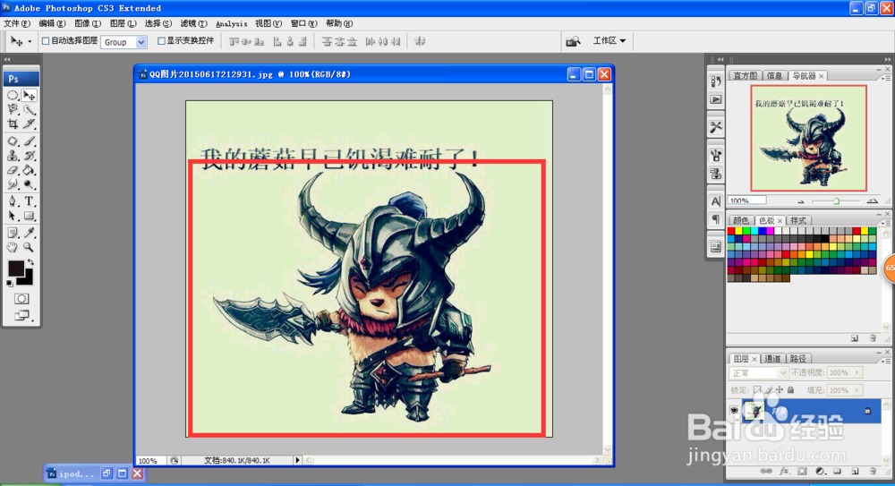895x486 pixels.
Task: Select the Smudge tool
Action: (x=13, y=184)
